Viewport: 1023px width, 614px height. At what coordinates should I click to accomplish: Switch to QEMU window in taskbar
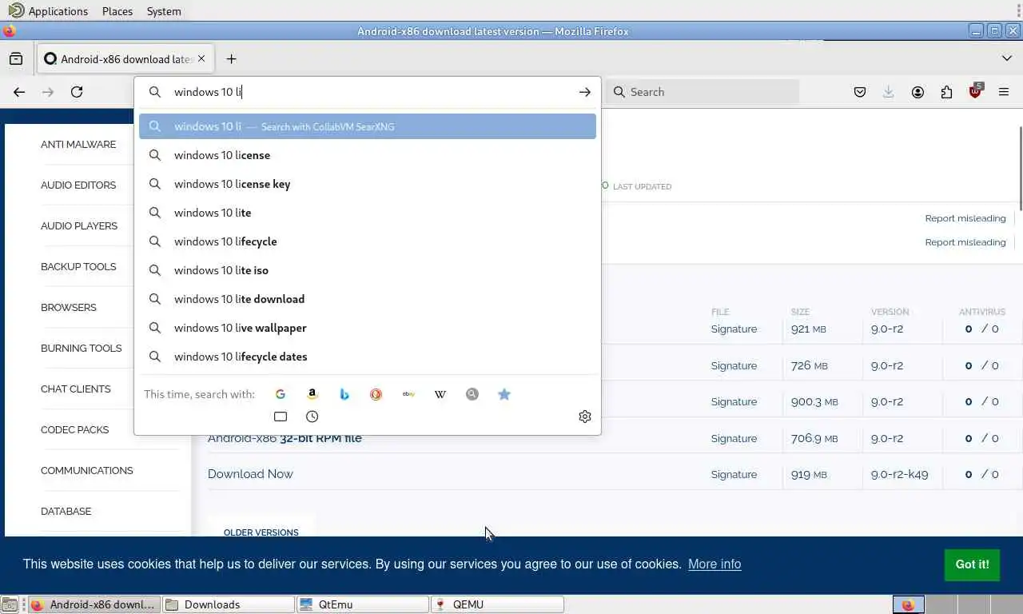click(x=497, y=604)
